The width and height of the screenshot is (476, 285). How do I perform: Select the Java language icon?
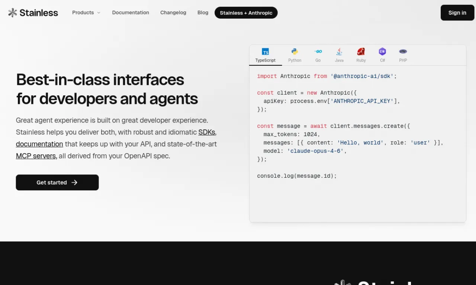pyautogui.click(x=339, y=52)
